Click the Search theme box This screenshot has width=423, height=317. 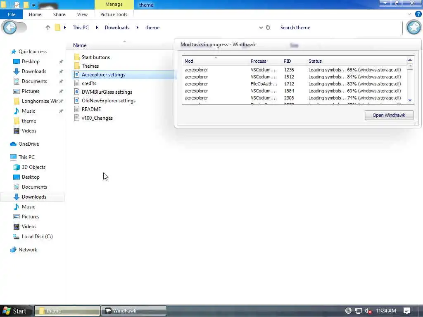340,28
